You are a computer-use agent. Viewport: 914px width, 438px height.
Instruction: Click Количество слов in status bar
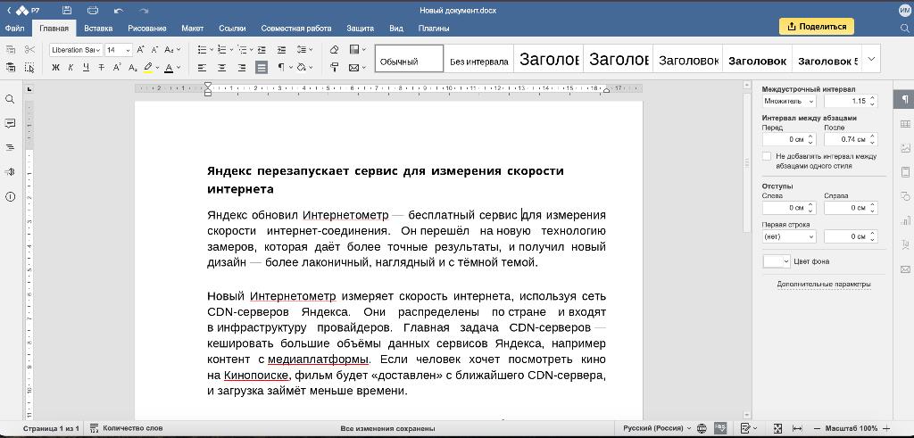point(126,429)
